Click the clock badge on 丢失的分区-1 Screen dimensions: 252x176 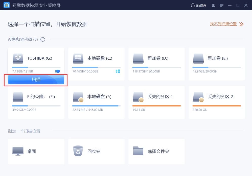point(142,100)
